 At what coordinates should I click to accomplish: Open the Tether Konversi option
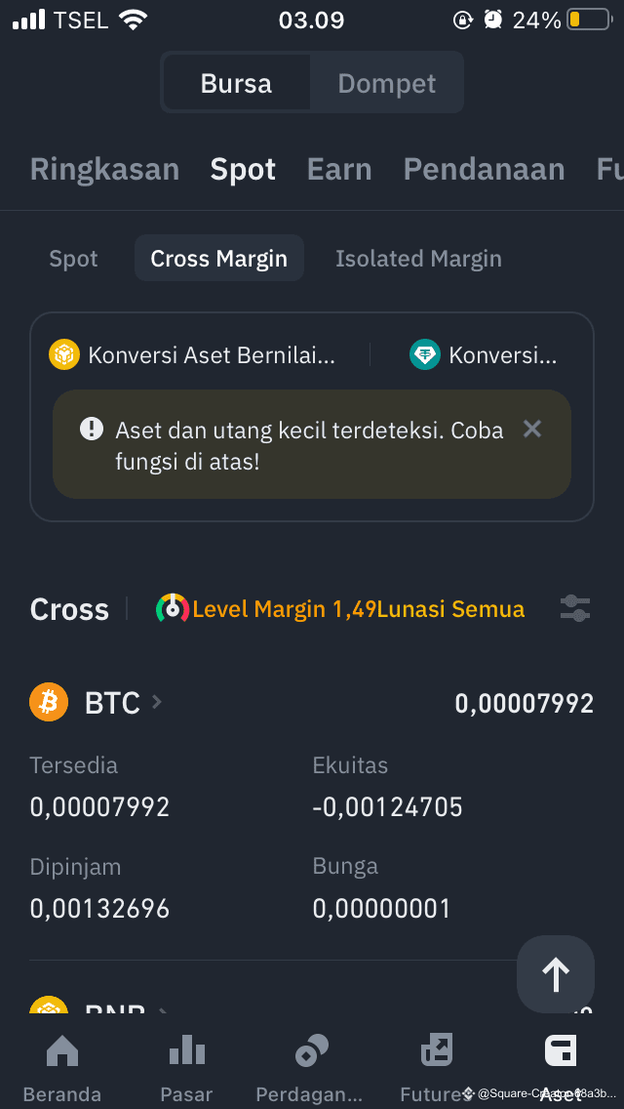[x=484, y=355]
